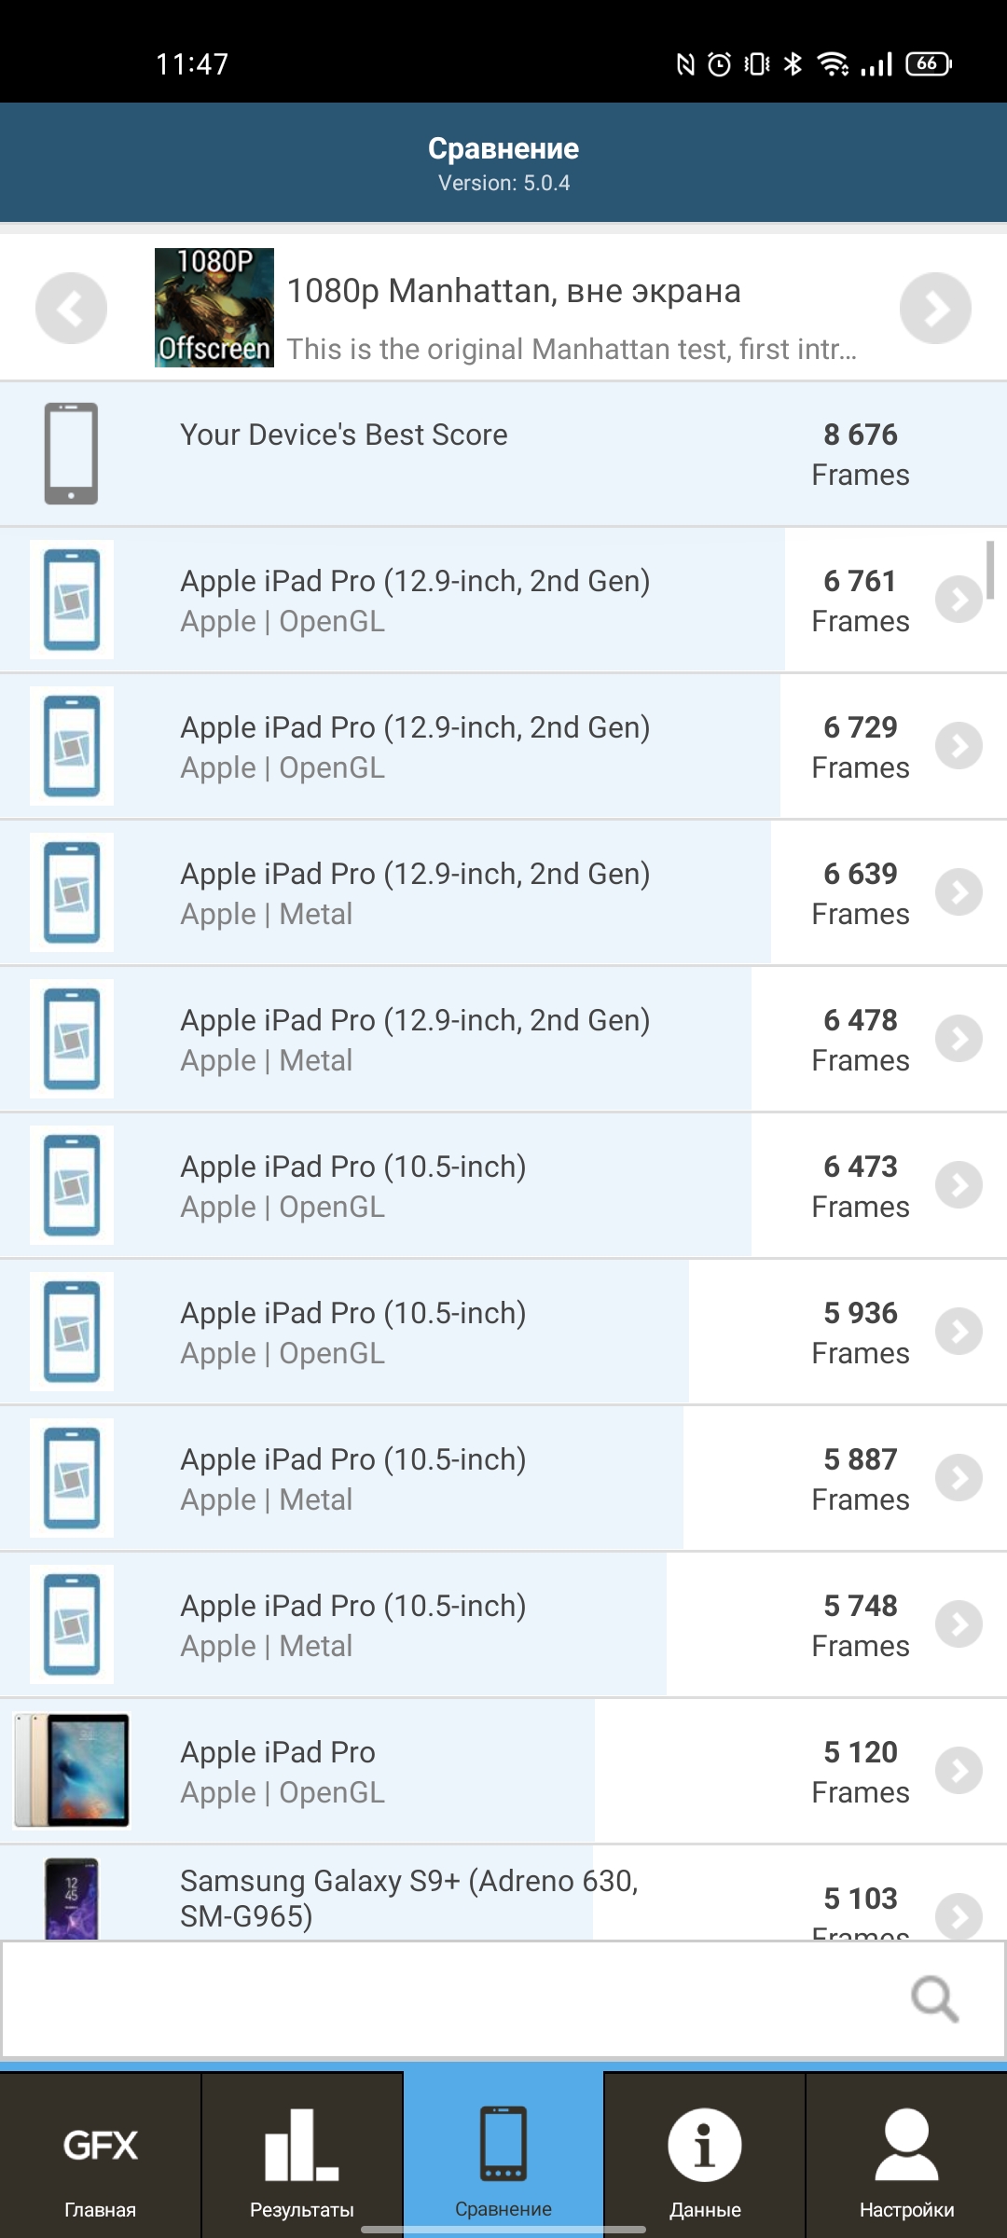
Task: Tap the search magnifier icon
Action: point(934,1999)
